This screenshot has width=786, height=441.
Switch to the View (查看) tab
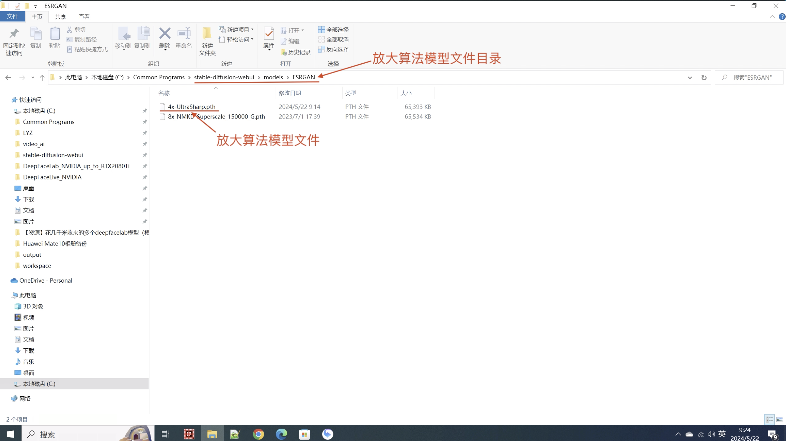pyautogui.click(x=84, y=17)
